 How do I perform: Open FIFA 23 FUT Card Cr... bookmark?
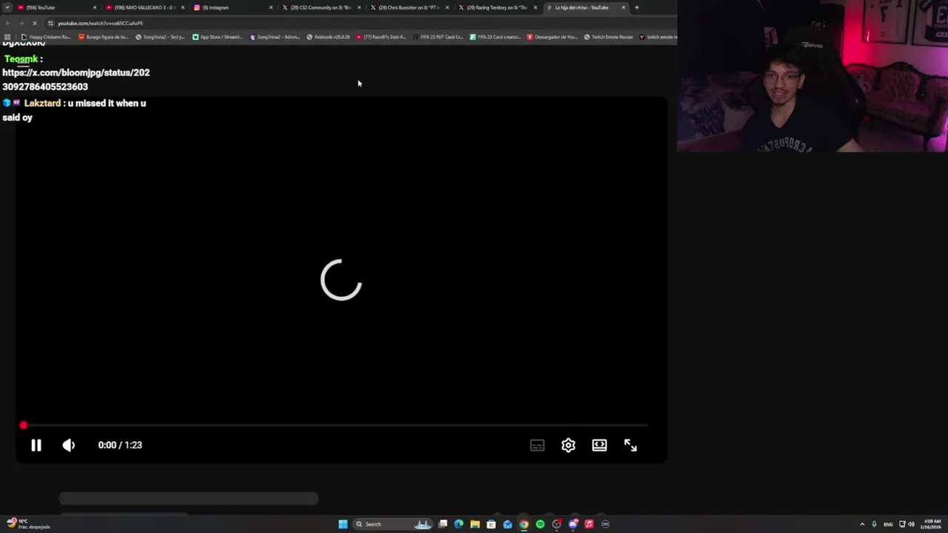tap(438, 37)
